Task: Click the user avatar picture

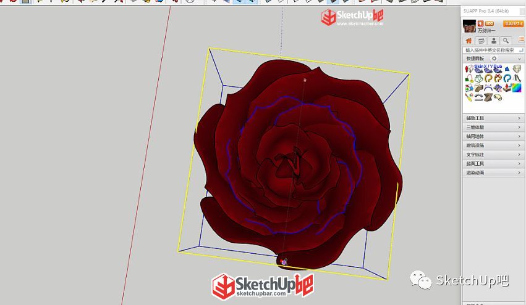Action: coord(469,26)
